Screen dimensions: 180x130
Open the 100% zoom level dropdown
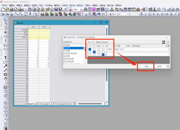tap(81, 10)
